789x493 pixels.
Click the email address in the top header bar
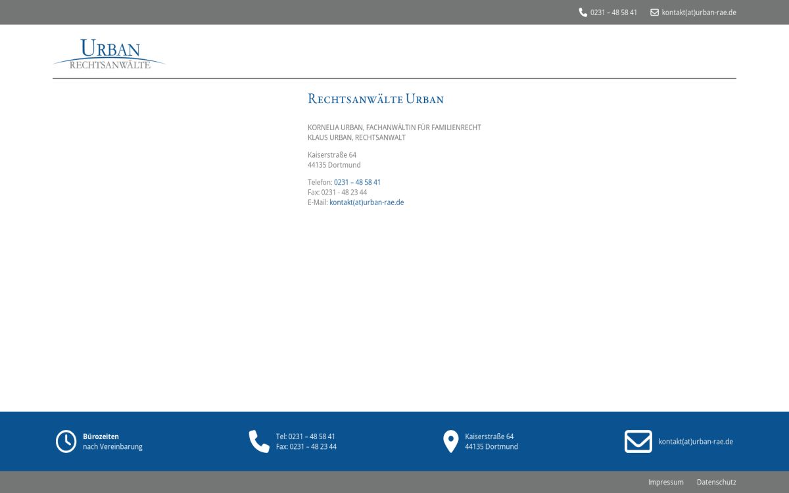point(699,12)
